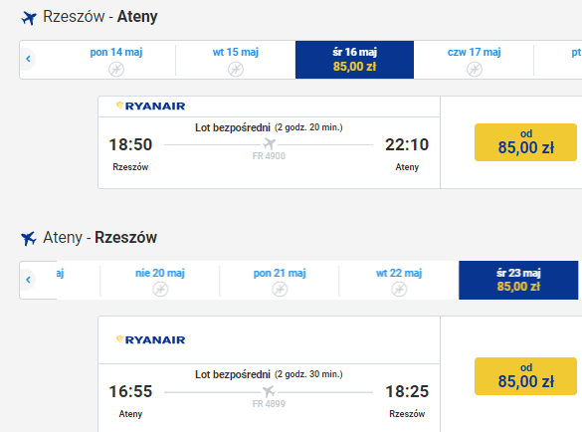
Task: Click no-flight icon under nie 20 maj
Action: coord(160,289)
